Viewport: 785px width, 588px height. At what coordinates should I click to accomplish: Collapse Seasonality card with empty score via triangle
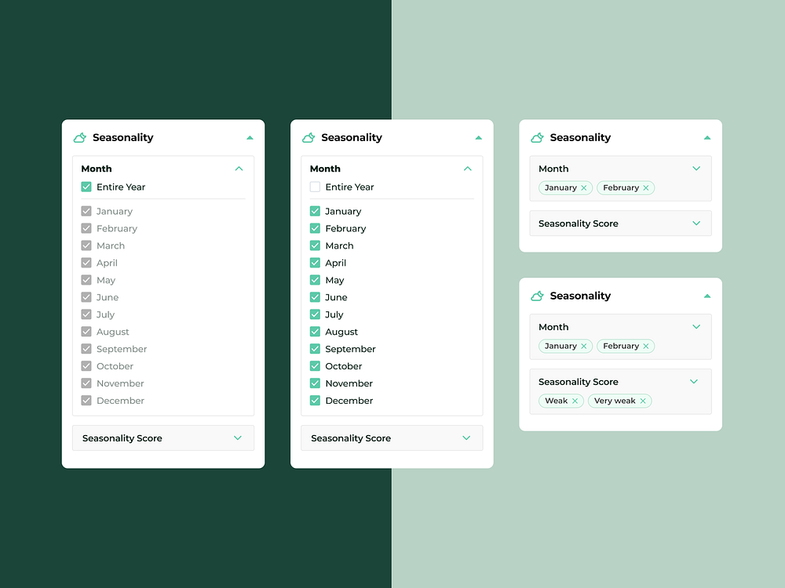[707, 137]
